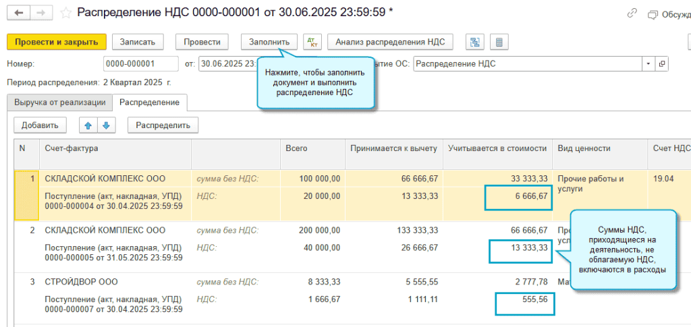Click the Номер input field

tap(140, 64)
